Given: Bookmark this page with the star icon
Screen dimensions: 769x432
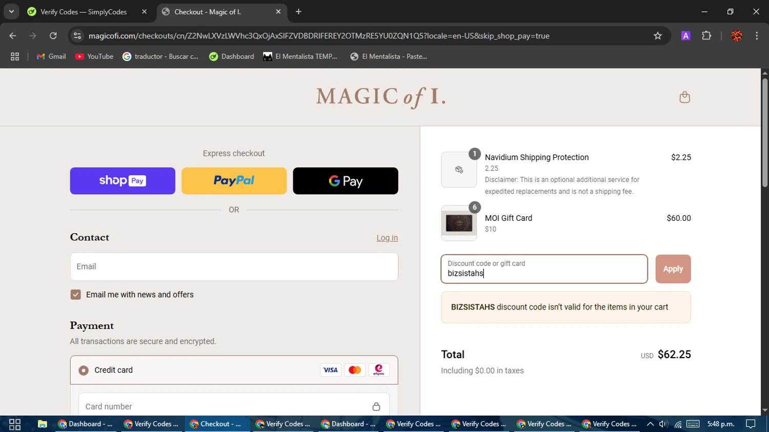Looking at the screenshot, I should pos(658,36).
